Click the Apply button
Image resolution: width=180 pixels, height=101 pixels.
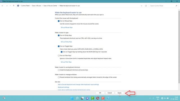click(119, 93)
